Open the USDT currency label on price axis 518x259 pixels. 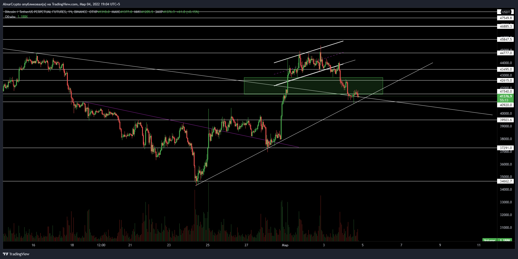[506, 12]
